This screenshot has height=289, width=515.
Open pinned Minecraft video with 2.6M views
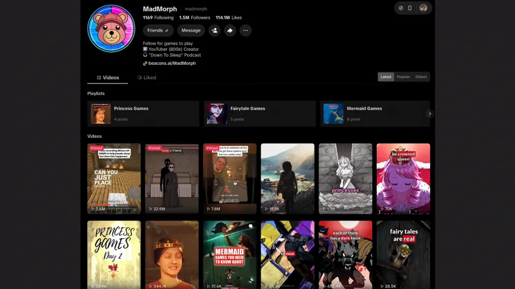[x=114, y=178]
